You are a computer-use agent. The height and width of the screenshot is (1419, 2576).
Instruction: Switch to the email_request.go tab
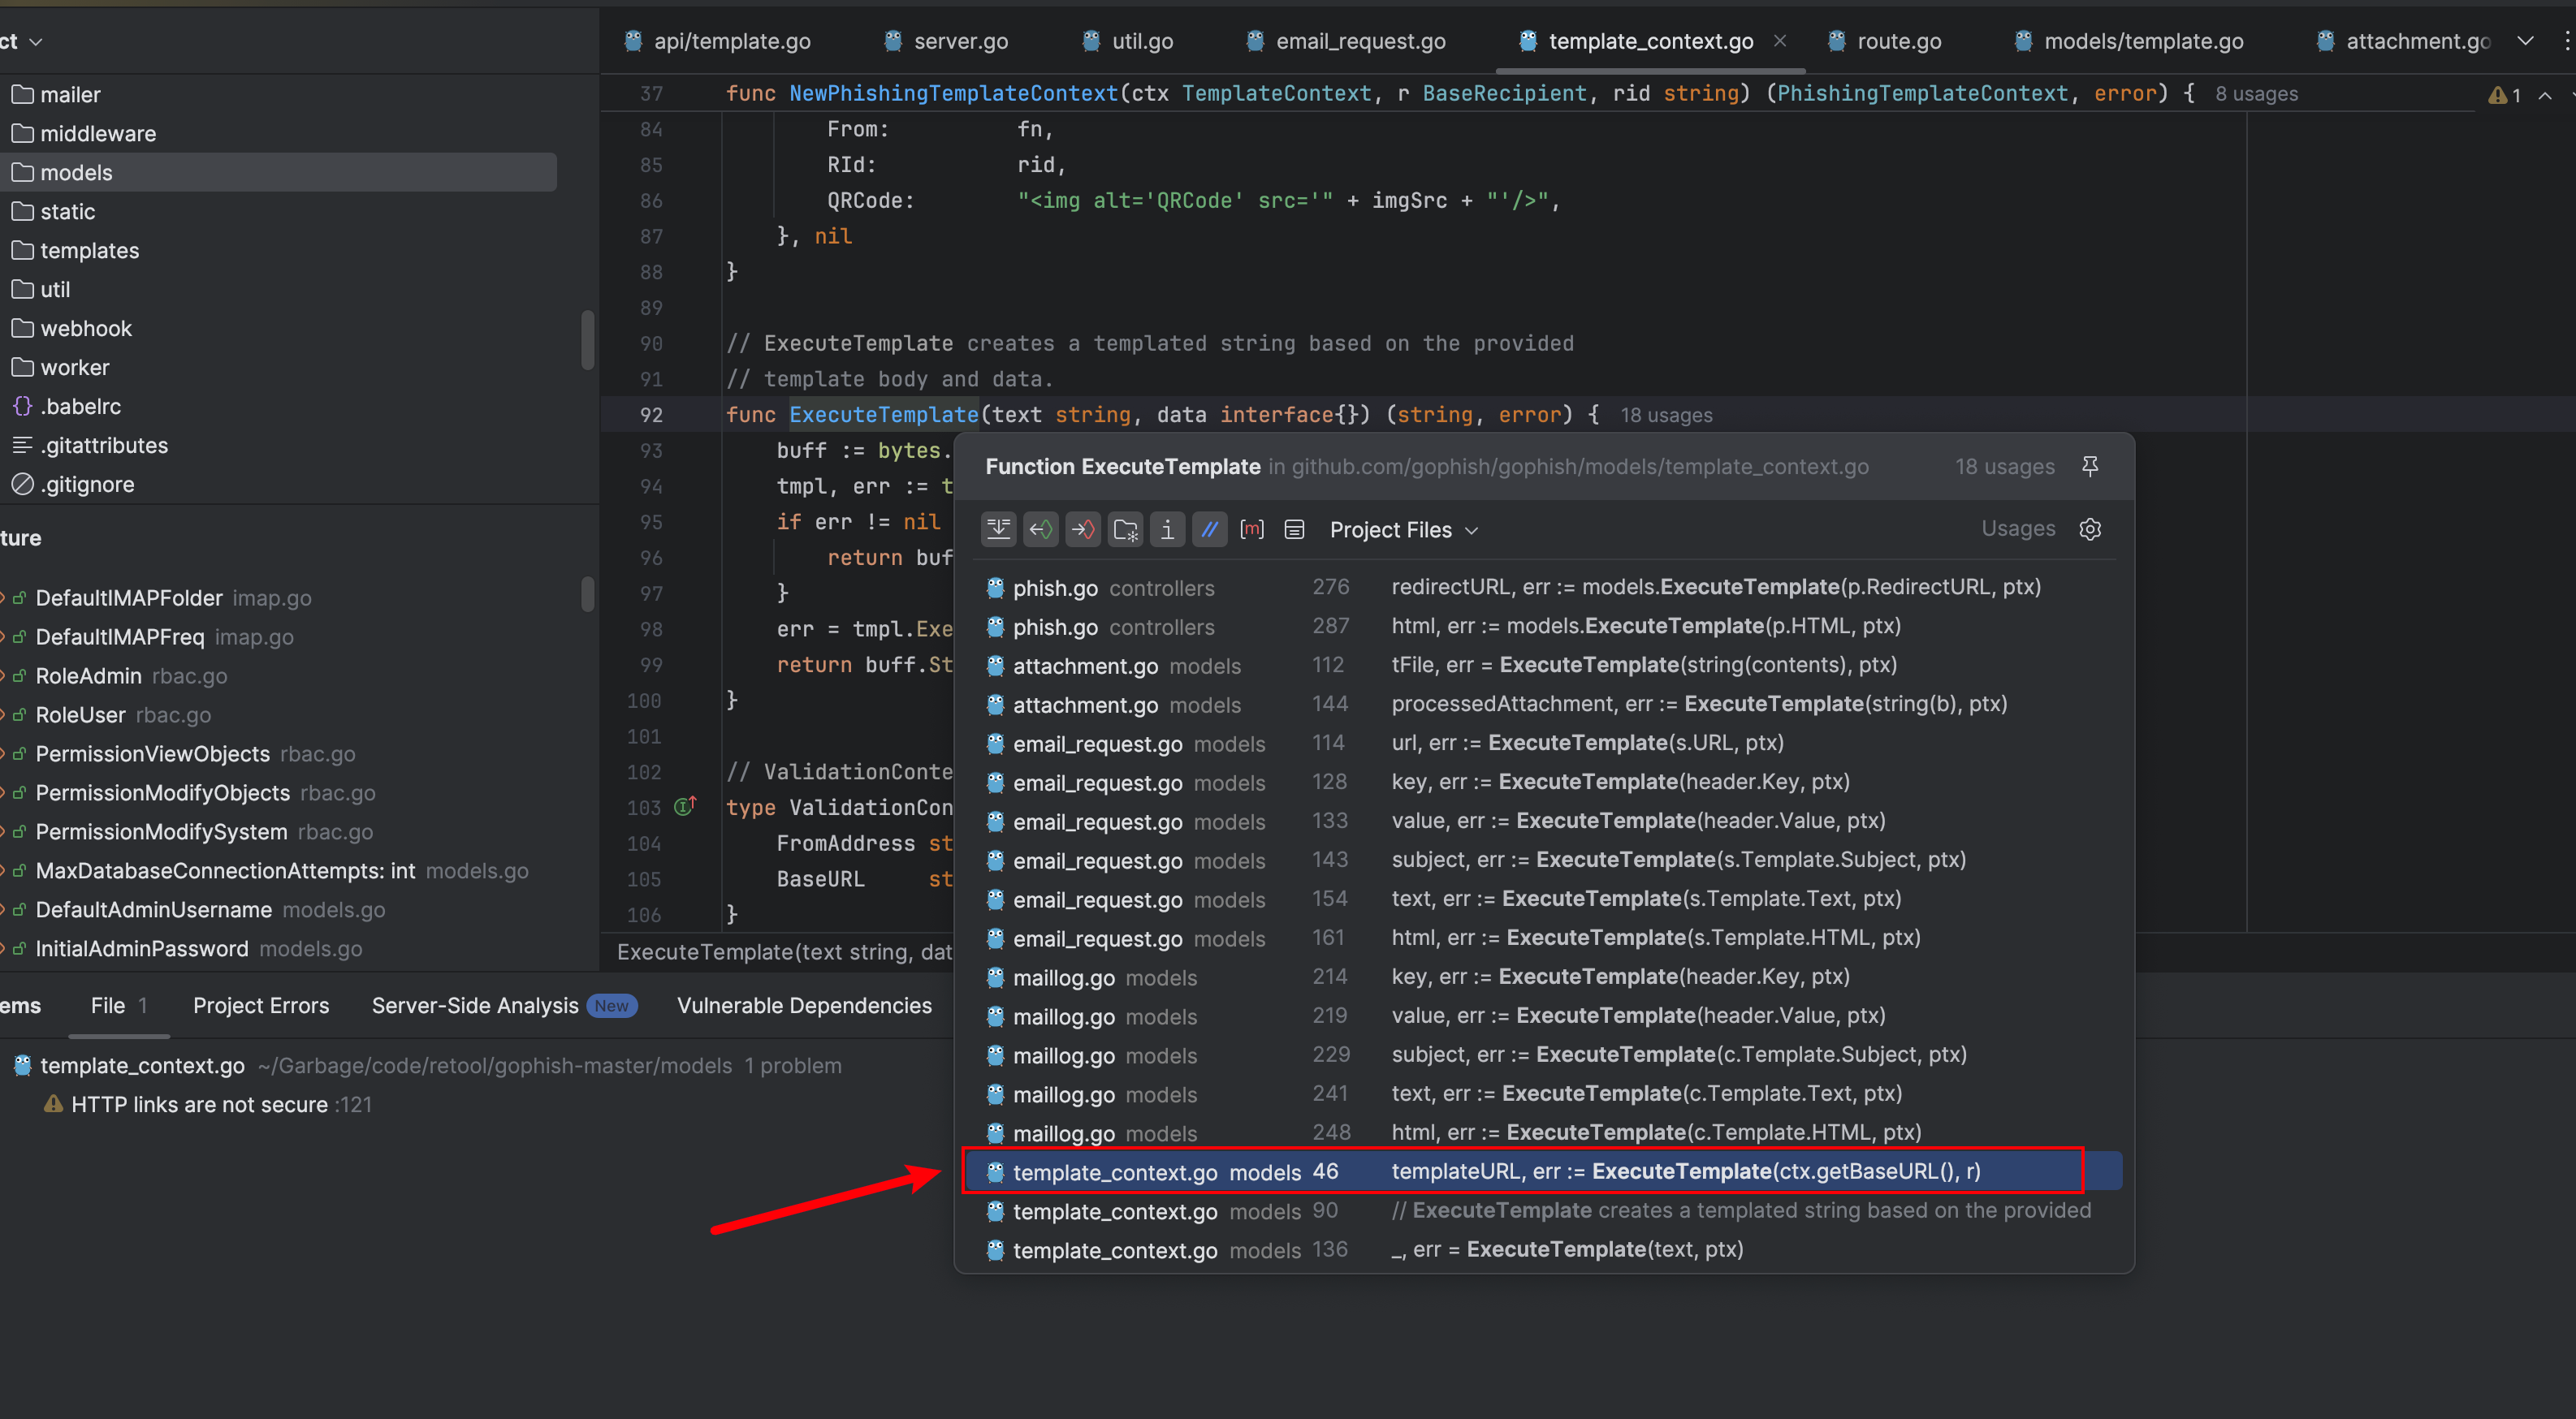[1346, 41]
